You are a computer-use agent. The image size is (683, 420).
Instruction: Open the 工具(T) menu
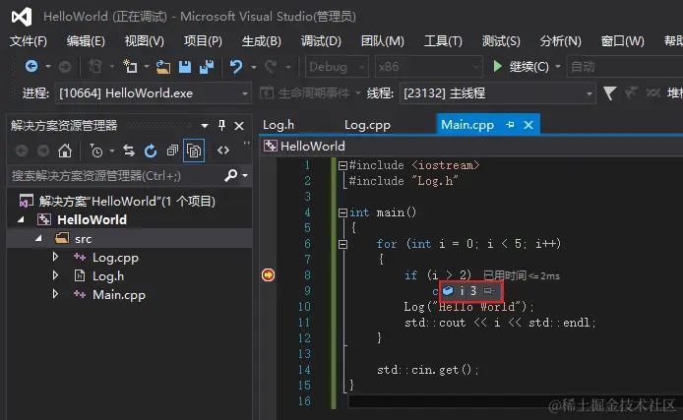[x=443, y=41]
